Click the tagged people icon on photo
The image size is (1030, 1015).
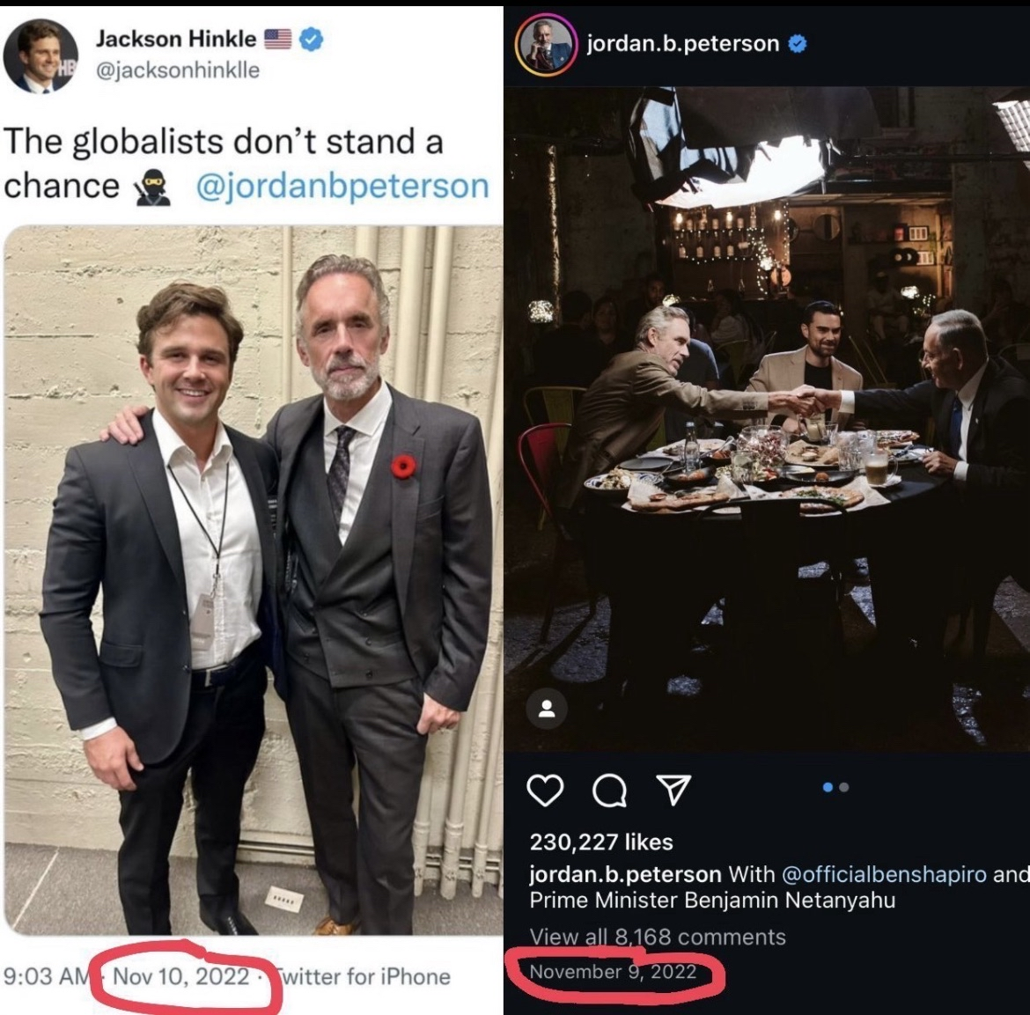pyautogui.click(x=547, y=709)
